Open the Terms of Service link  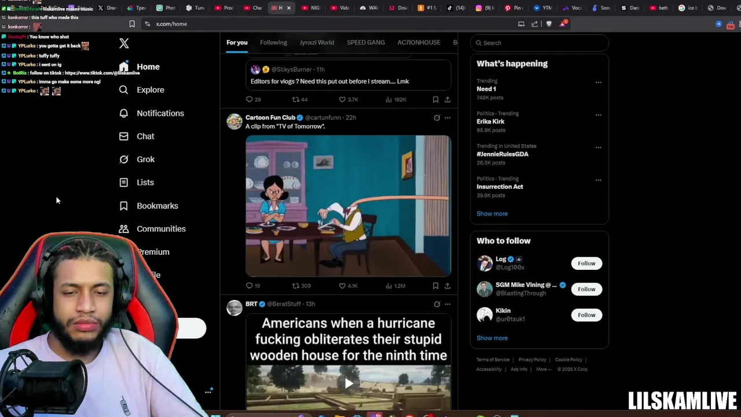pyautogui.click(x=493, y=360)
